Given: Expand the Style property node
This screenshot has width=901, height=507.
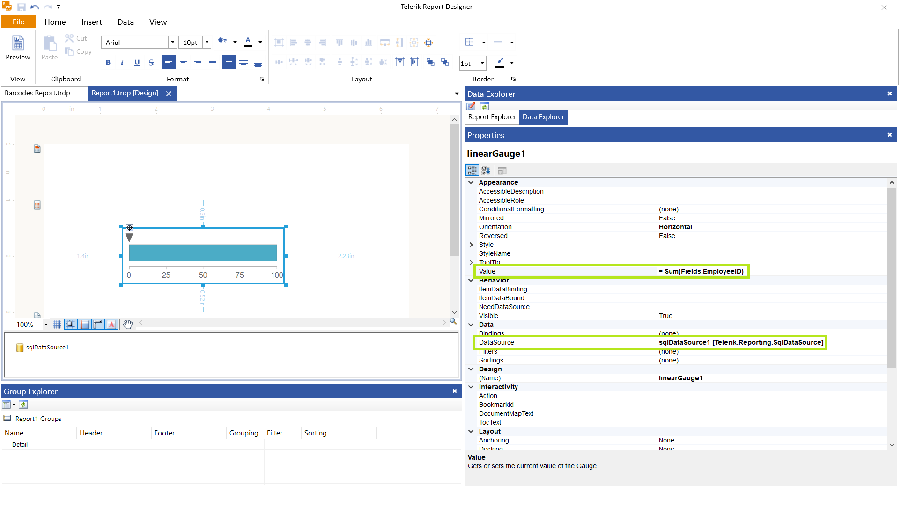Looking at the screenshot, I should tap(471, 245).
